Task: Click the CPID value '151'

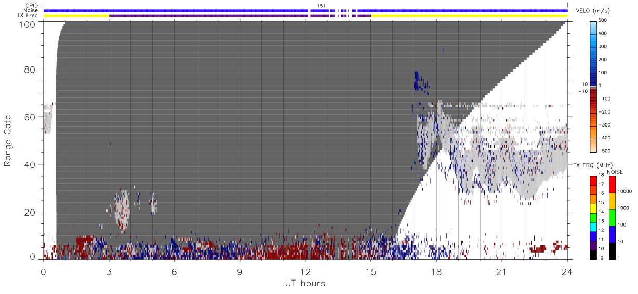Action: pyautogui.click(x=321, y=5)
